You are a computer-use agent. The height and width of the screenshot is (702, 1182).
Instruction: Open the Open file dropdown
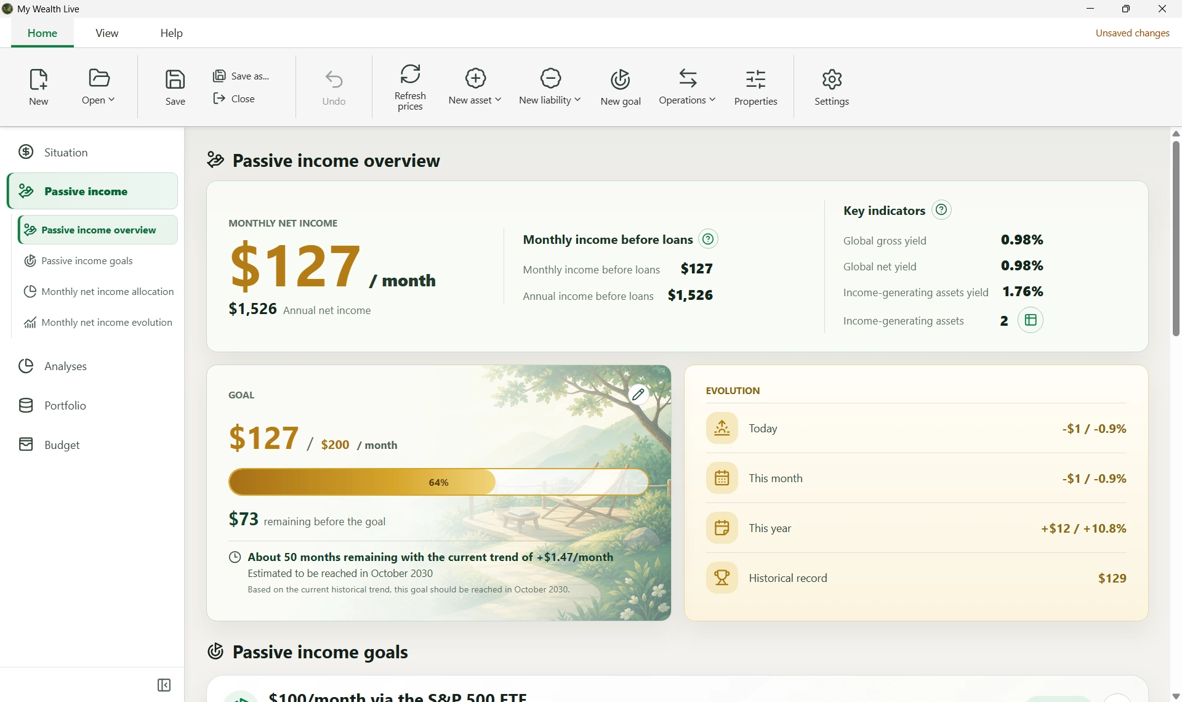98,87
